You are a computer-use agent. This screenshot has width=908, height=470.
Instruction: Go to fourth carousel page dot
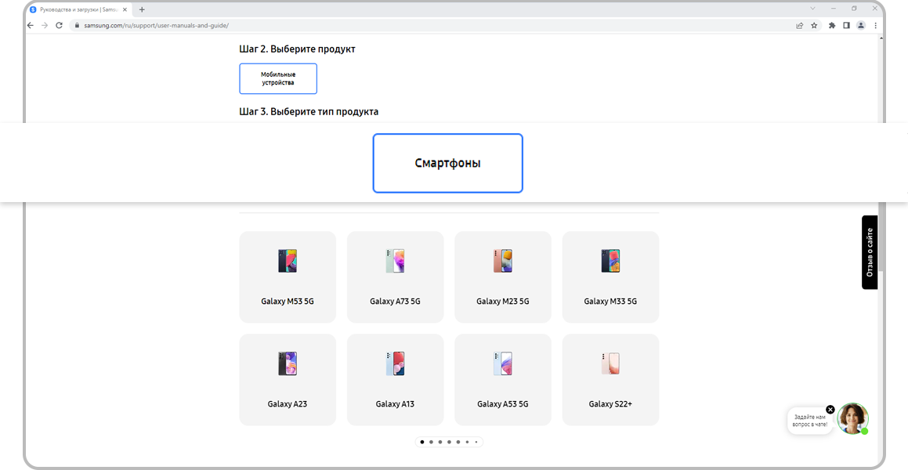coord(449,443)
